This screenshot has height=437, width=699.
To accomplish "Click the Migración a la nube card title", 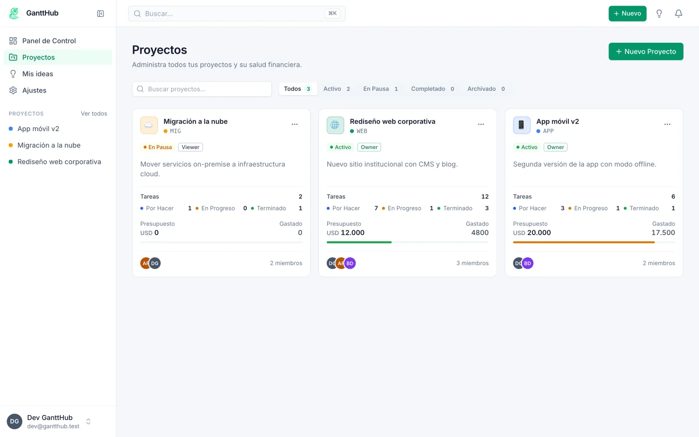I will tap(196, 121).
